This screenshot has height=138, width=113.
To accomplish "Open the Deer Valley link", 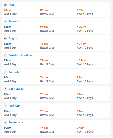I will [16, 89].
